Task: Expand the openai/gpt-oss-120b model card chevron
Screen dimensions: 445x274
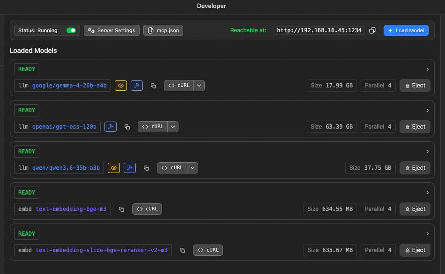Action: point(427,110)
